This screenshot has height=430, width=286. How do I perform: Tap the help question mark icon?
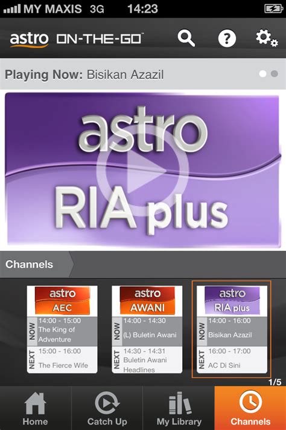227,38
